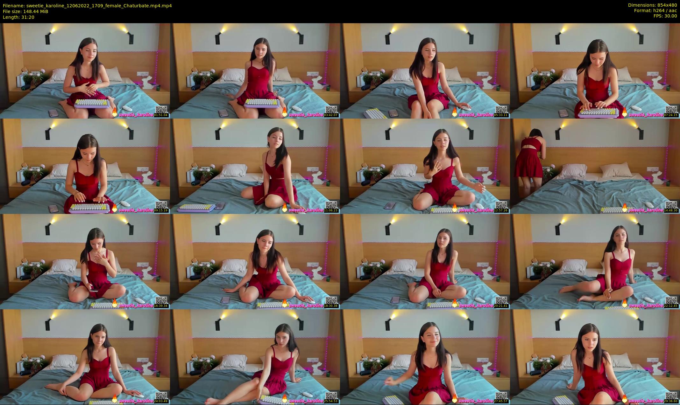Open the thumbnail stamped 05:33.11
Viewport: 680px width, 405px height.
tap(425, 71)
